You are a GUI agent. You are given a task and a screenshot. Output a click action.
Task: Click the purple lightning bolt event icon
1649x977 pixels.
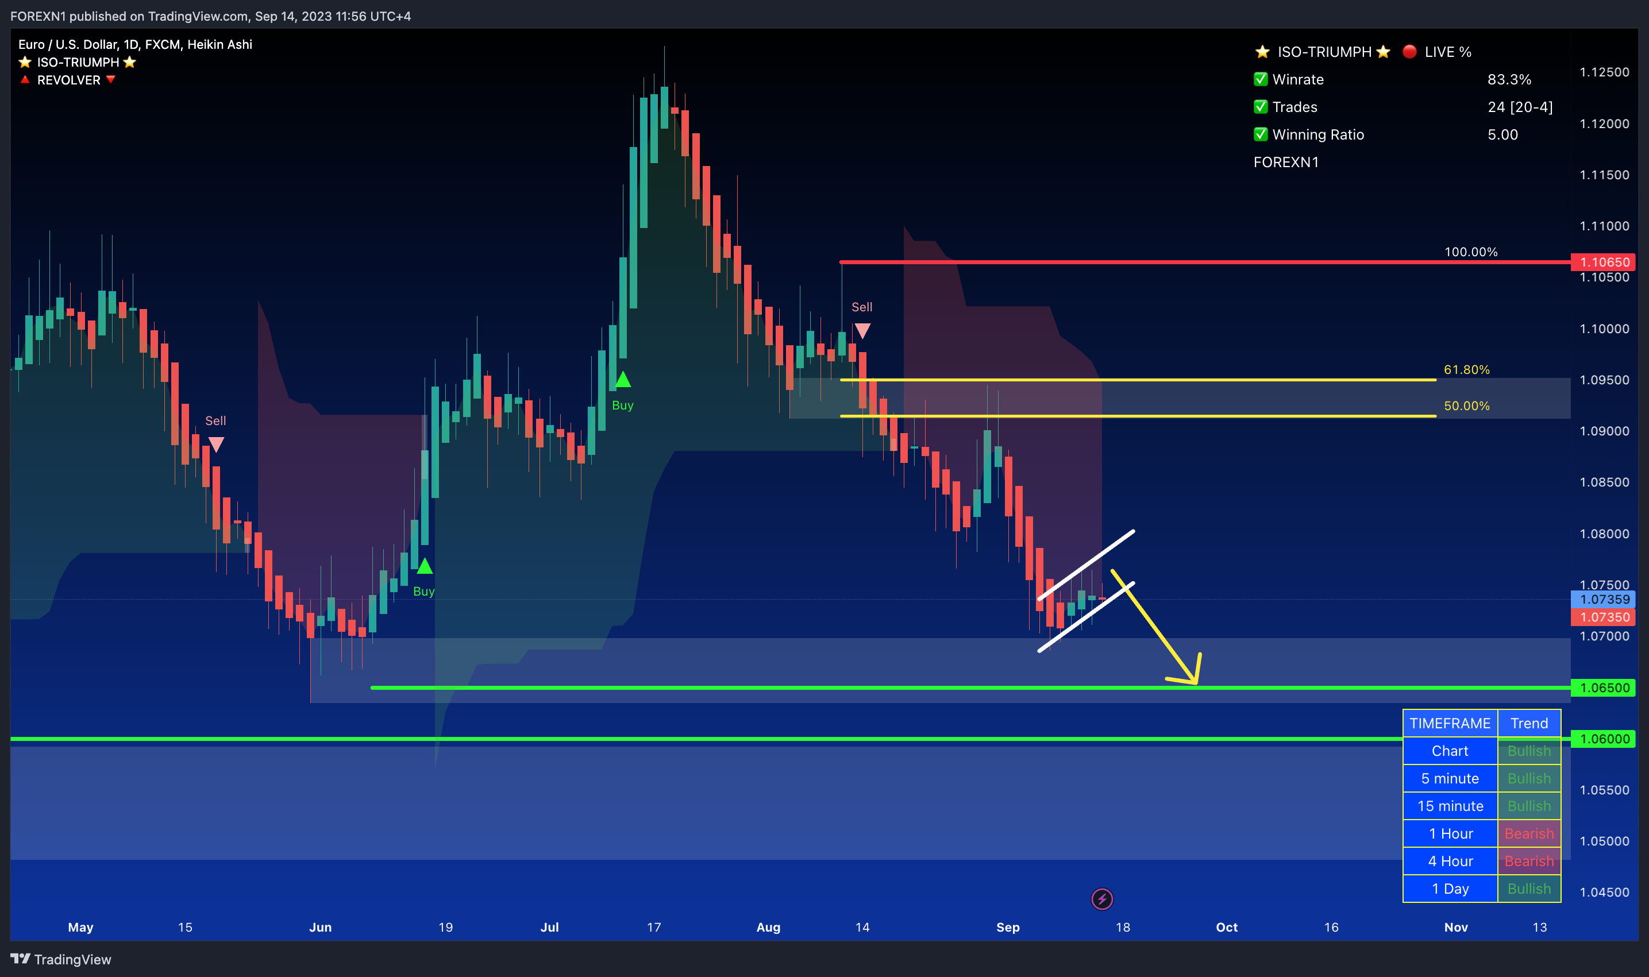(x=1102, y=899)
